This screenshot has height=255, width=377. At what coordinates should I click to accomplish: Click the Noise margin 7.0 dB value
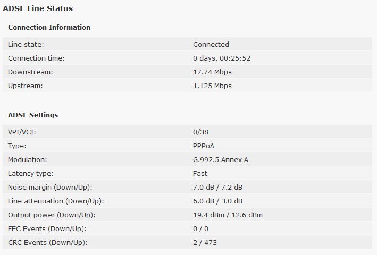[204, 188]
